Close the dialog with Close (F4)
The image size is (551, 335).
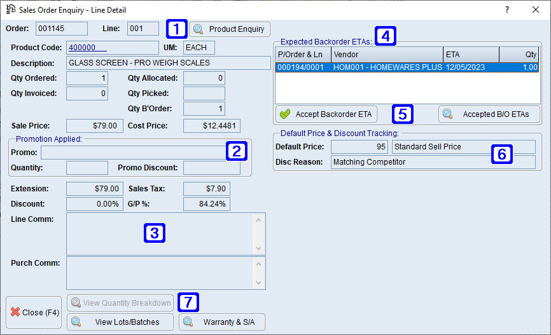pyautogui.click(x=34, y=312)
